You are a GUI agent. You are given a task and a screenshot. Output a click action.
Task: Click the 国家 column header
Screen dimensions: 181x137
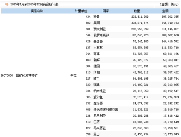tap(106, 11)
